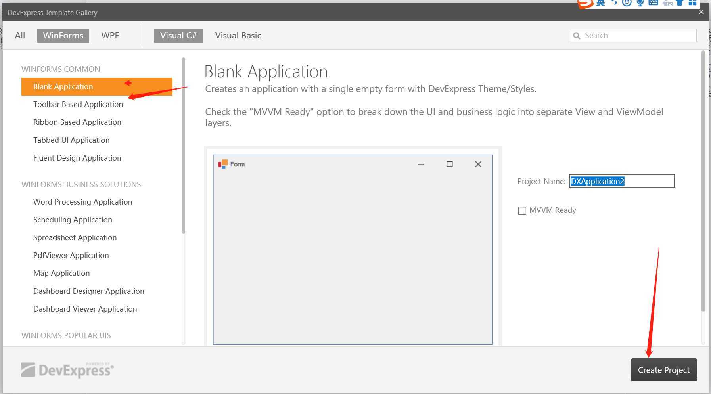Click the Sogou input method logo icon
This screenshot has width=711, height=394.
(x=585, y=4)
